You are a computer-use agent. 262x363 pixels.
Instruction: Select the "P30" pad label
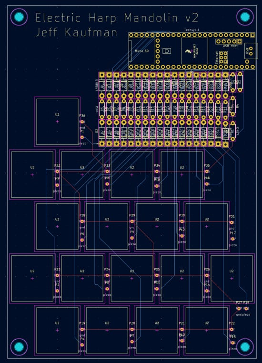(182, 215)
